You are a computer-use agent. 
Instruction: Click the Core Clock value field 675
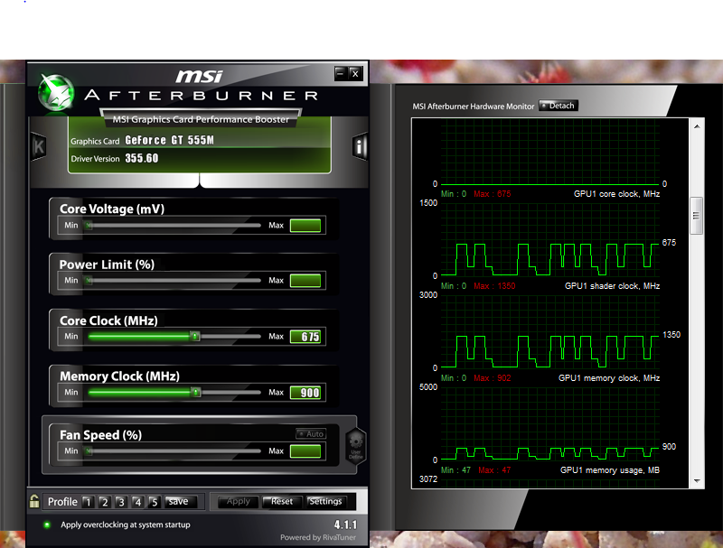(305, 337)
